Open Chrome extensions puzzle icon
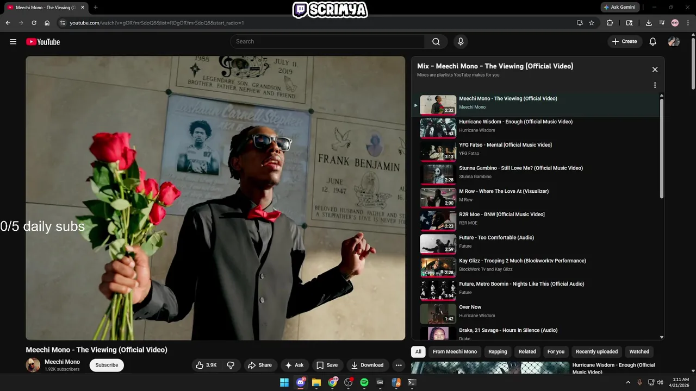This screenshot has height=391, width=696. [610, 23]
